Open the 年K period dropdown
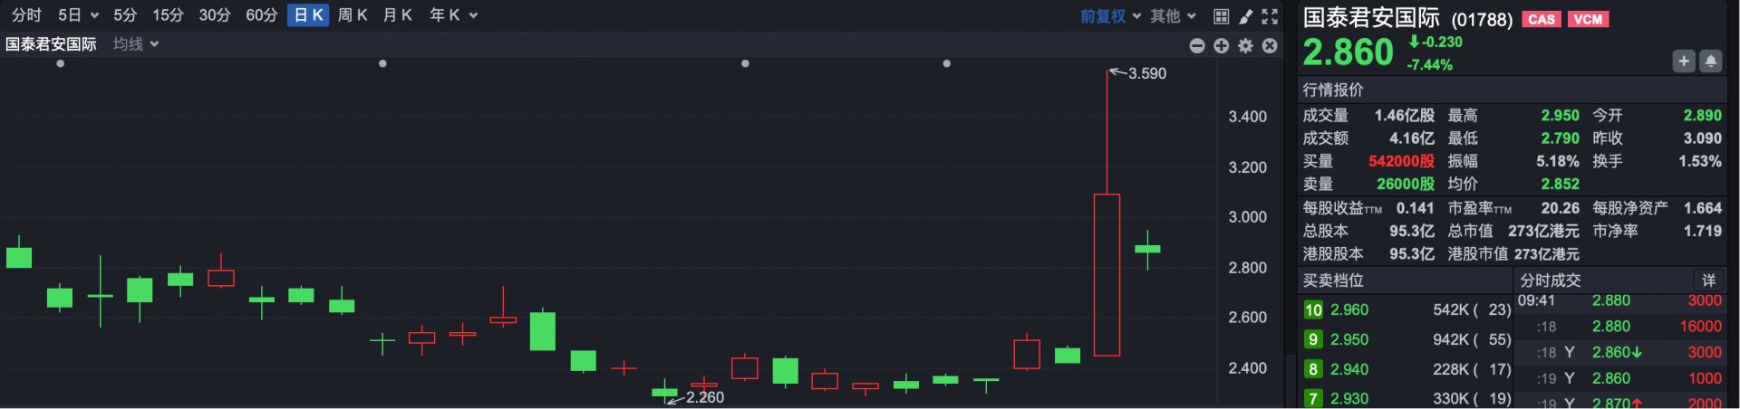Viewport: 1740px width, 409px height. click(453, 15)
